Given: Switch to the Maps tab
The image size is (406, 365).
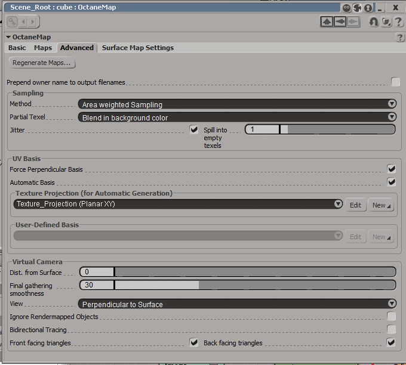Looking at the screenshot, I should tap(43, 48).
